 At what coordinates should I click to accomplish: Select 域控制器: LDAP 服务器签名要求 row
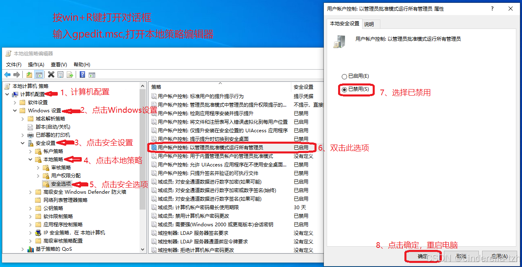[x=236, y=233]
